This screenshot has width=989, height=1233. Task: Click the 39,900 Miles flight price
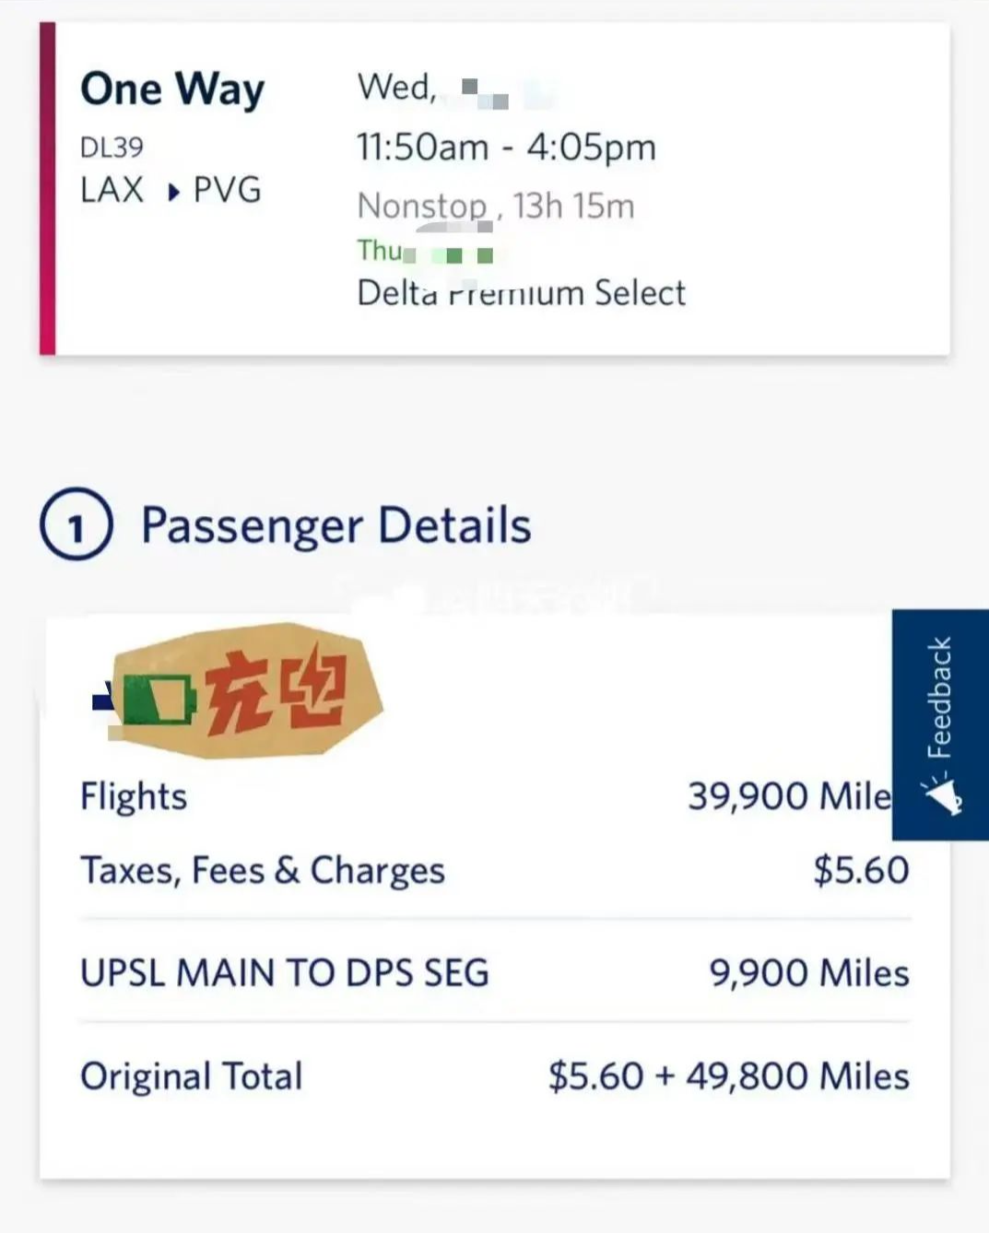pyautogui.click(x=789, y=796)
